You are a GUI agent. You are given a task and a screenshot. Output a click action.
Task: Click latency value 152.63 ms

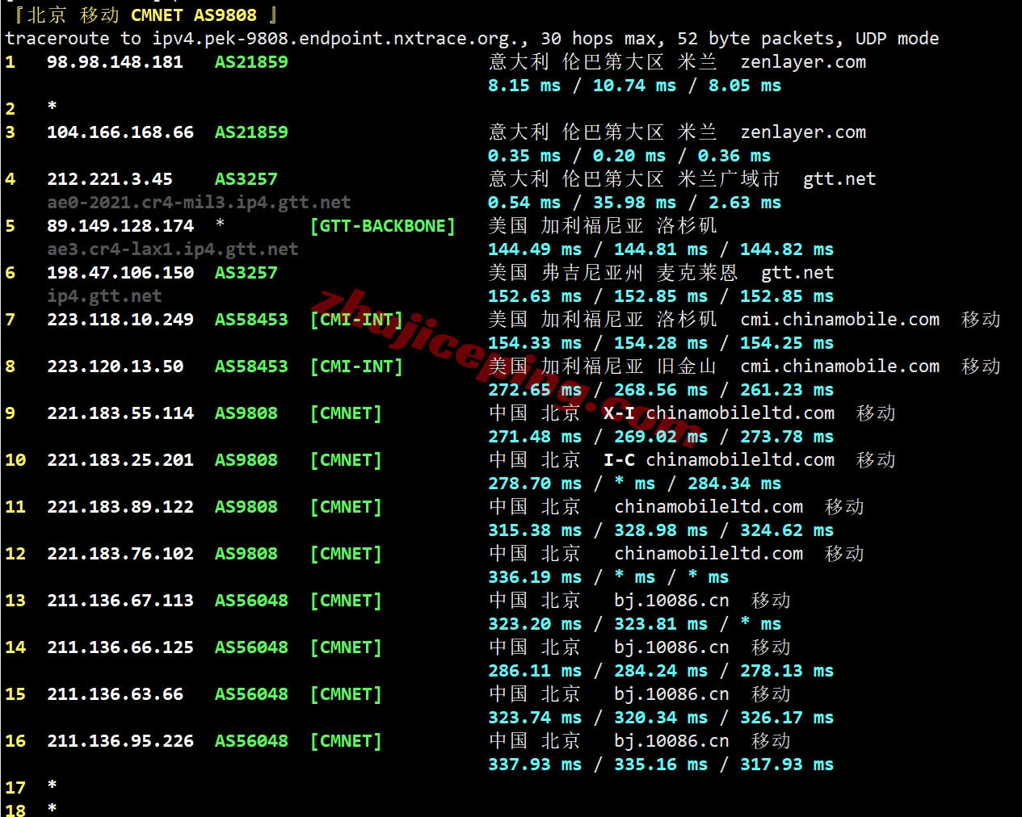point(535,296)
